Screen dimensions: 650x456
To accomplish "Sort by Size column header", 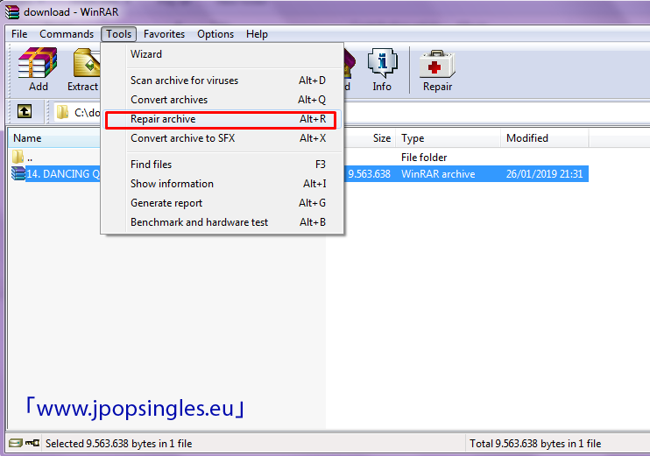I will click(x=369, y=138).
